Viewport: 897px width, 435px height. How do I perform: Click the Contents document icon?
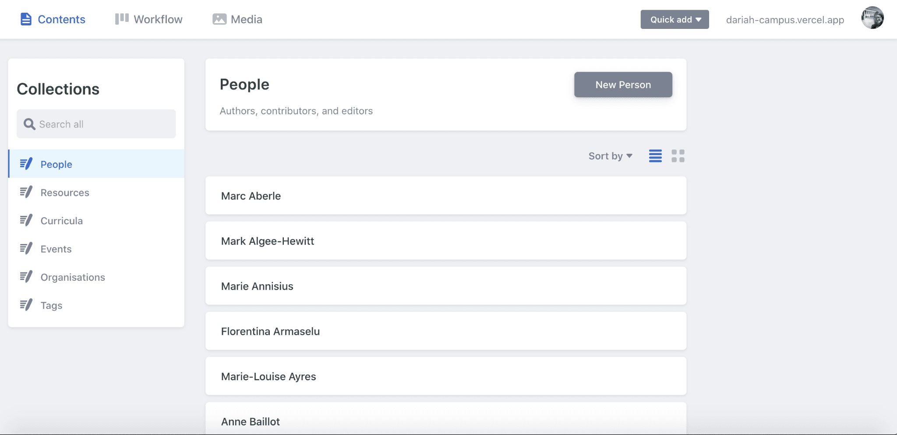[x=26, y=19]
